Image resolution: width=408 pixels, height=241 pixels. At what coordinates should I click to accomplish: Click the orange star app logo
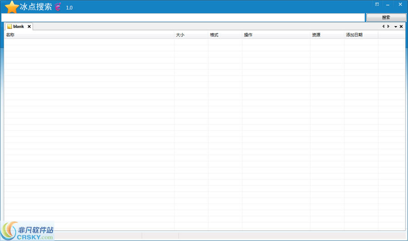pyautogui.click(x=11, y=7)
